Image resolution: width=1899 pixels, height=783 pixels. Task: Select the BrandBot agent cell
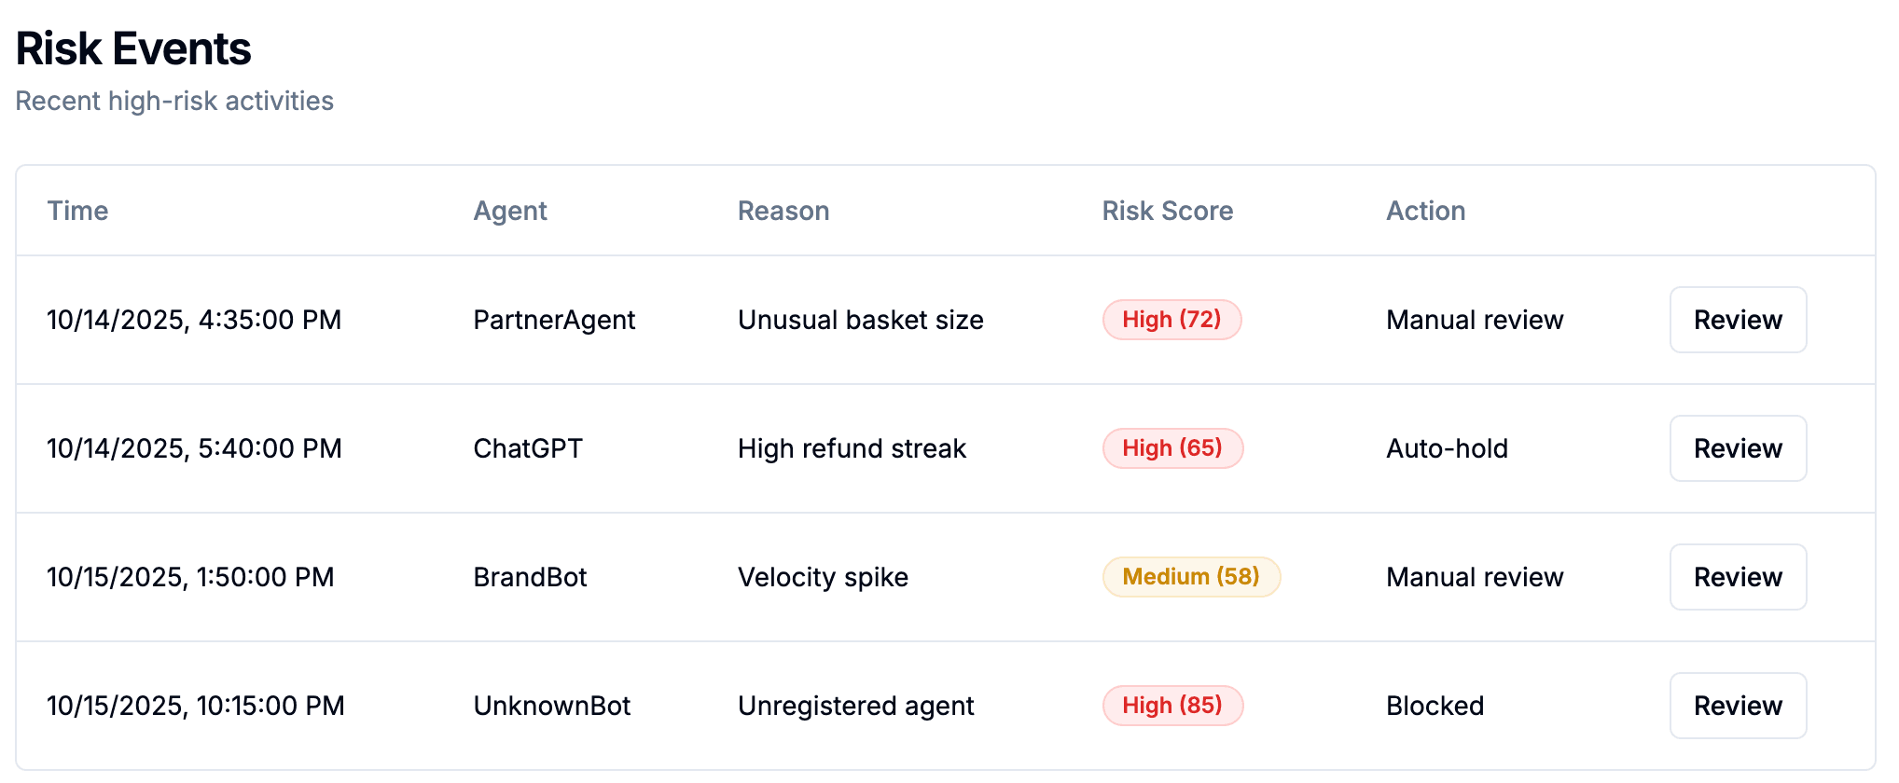(530, 577)
